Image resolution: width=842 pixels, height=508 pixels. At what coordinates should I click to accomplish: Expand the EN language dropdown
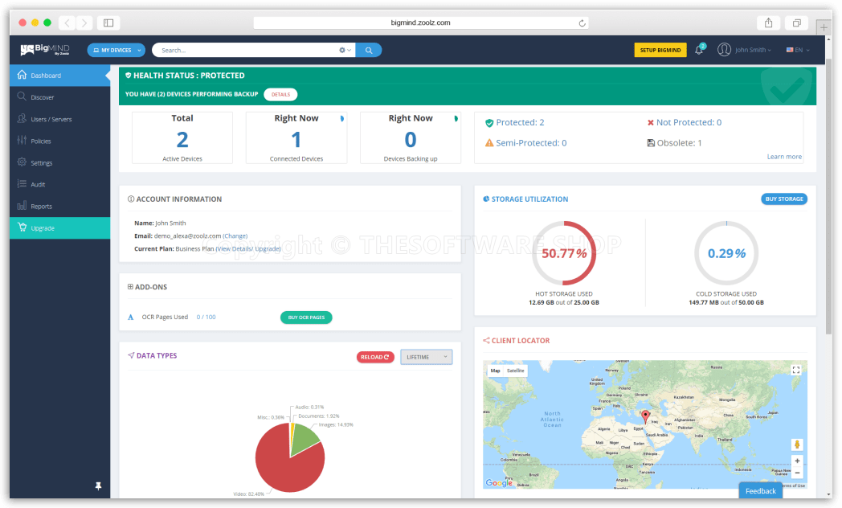pyautogui.click(x=797, y=49)
